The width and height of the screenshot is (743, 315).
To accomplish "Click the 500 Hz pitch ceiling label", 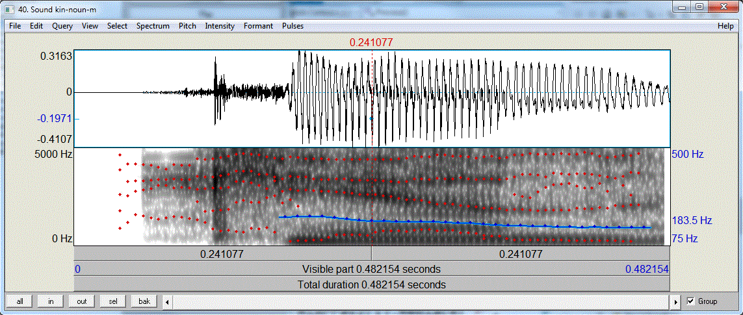I will coord(688,155).
